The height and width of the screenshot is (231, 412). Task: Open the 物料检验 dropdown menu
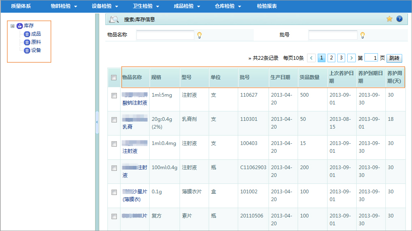(64, 6)
